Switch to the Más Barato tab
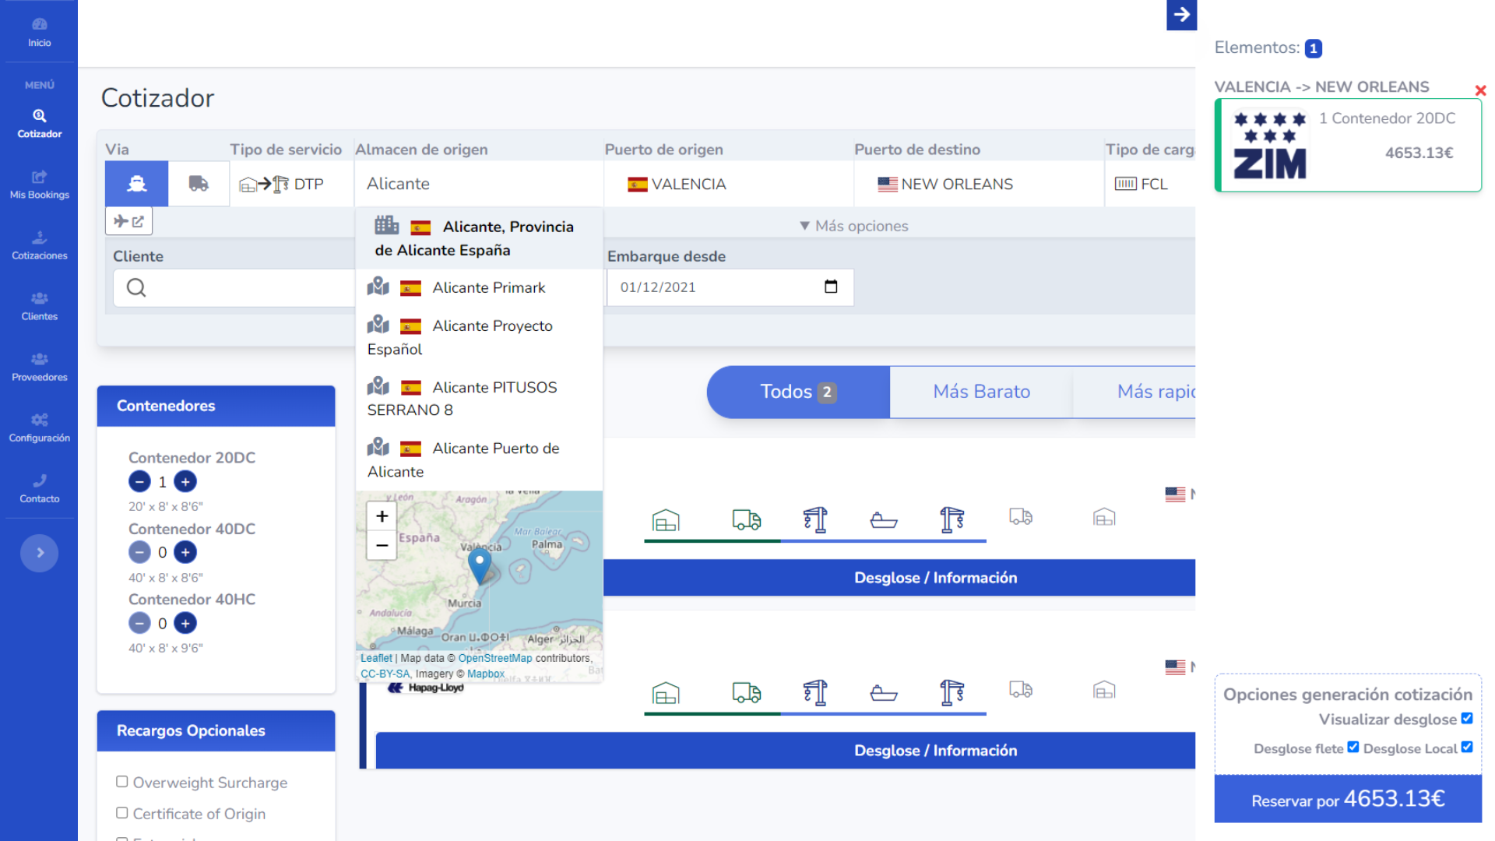1495x841 pixels. (x=981, y=392)
